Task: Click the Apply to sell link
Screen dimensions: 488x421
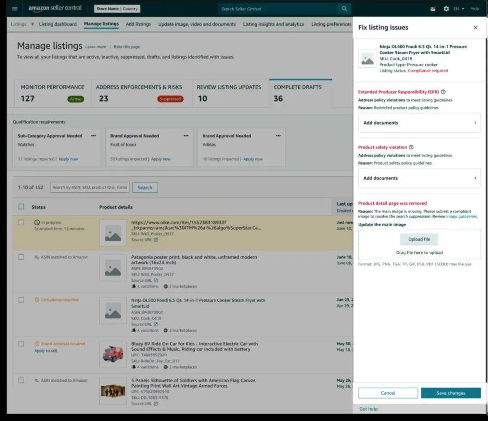Action: [46, 350]
